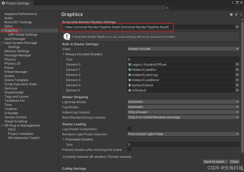Screen dimensions: 244x172
Task: Click the Always Included Shaders Size field
Action: pos(184,59)
